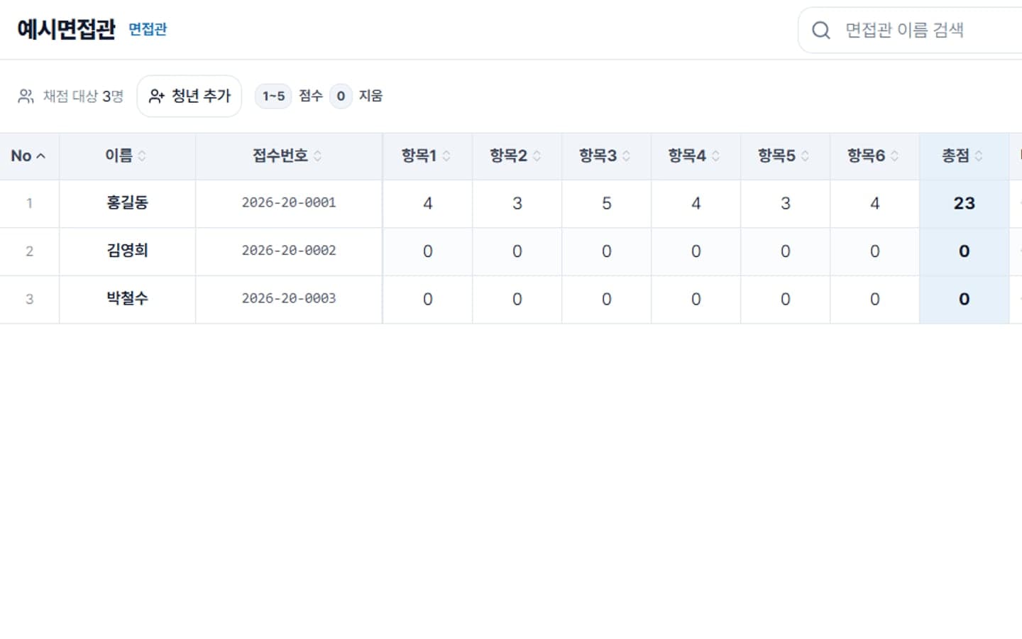The height and width of the screenshot is (639, 1022).
Task: Sort by 항목3 column
Action: click(626, 156)
